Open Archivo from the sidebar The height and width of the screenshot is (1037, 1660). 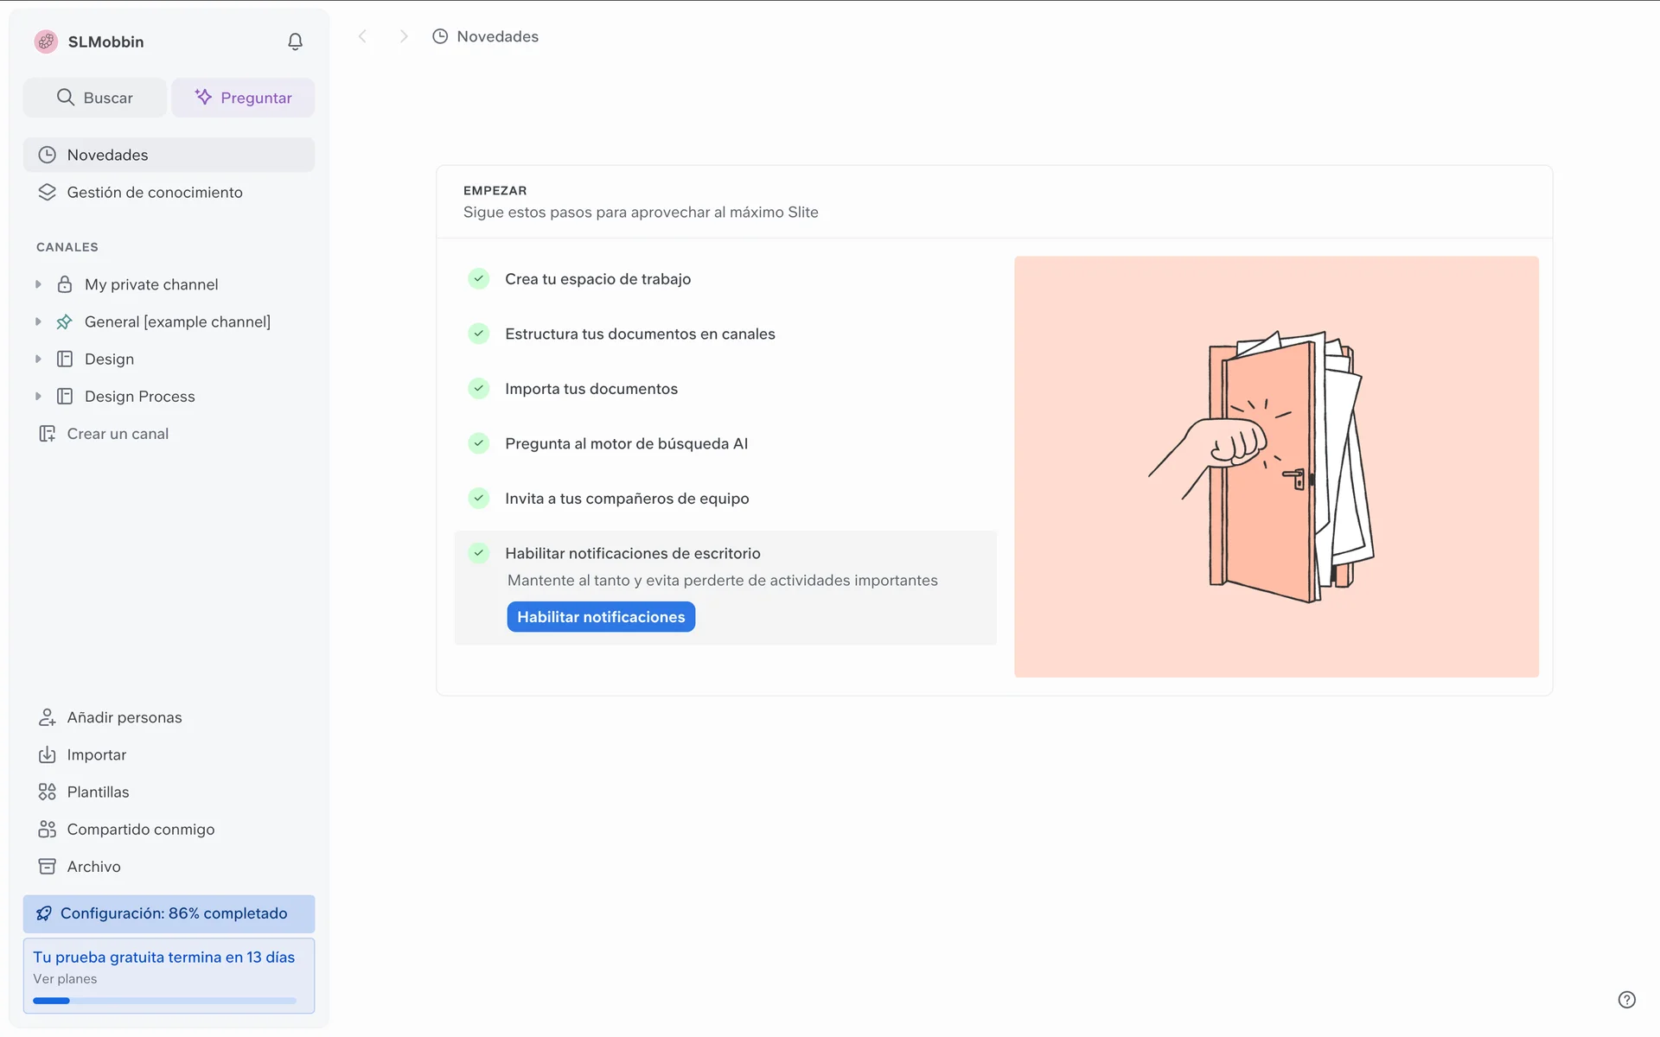click(93, 867)
